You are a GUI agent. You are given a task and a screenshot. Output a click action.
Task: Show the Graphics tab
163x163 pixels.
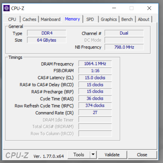109,19
